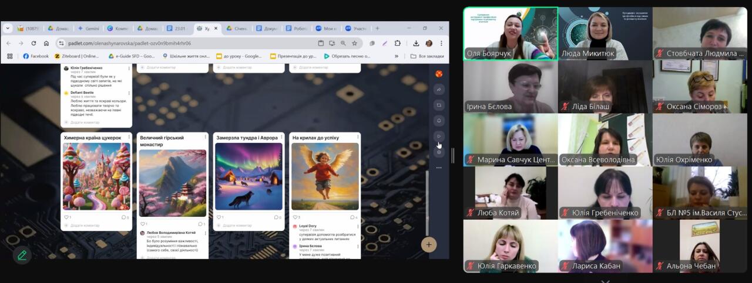Open the 'Шкільне життя онл...' bookmark

(x=186, y=56)
